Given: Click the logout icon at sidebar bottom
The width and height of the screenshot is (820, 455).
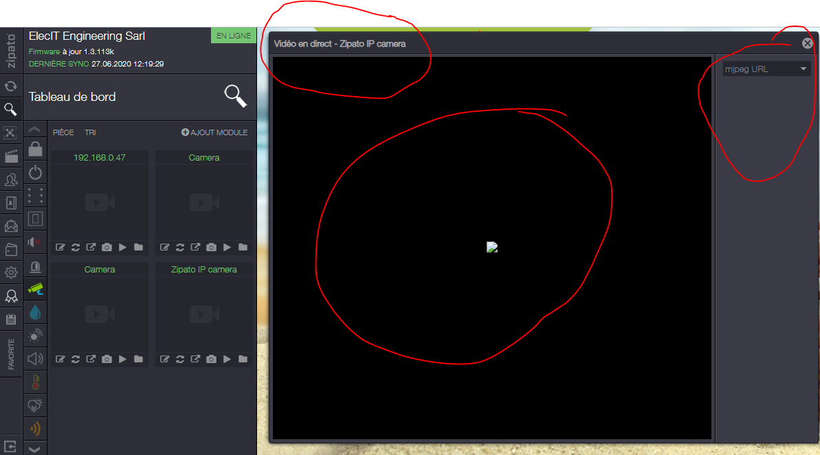Looking at the screenshot, I should pyautogui.click(x=11, y=445).
